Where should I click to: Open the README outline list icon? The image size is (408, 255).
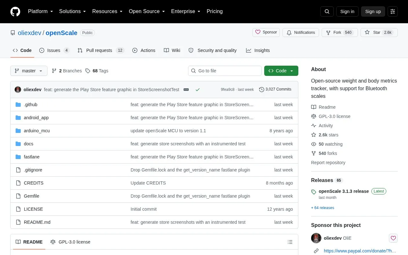290,242
